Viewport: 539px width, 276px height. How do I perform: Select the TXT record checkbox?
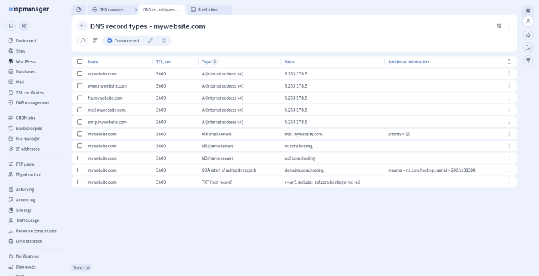pyautogui.click(x=80, y=182)
